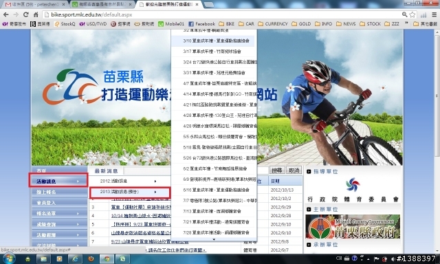Switch to the second browser tab
This screenshot has width=440, height=264.
(x=101, y=5)
